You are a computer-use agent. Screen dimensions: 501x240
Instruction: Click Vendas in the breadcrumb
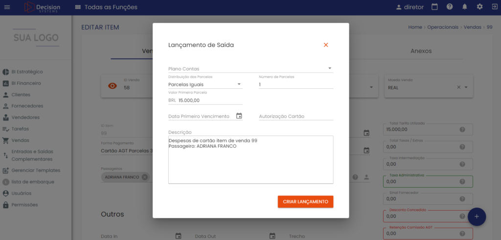(472, 27)
